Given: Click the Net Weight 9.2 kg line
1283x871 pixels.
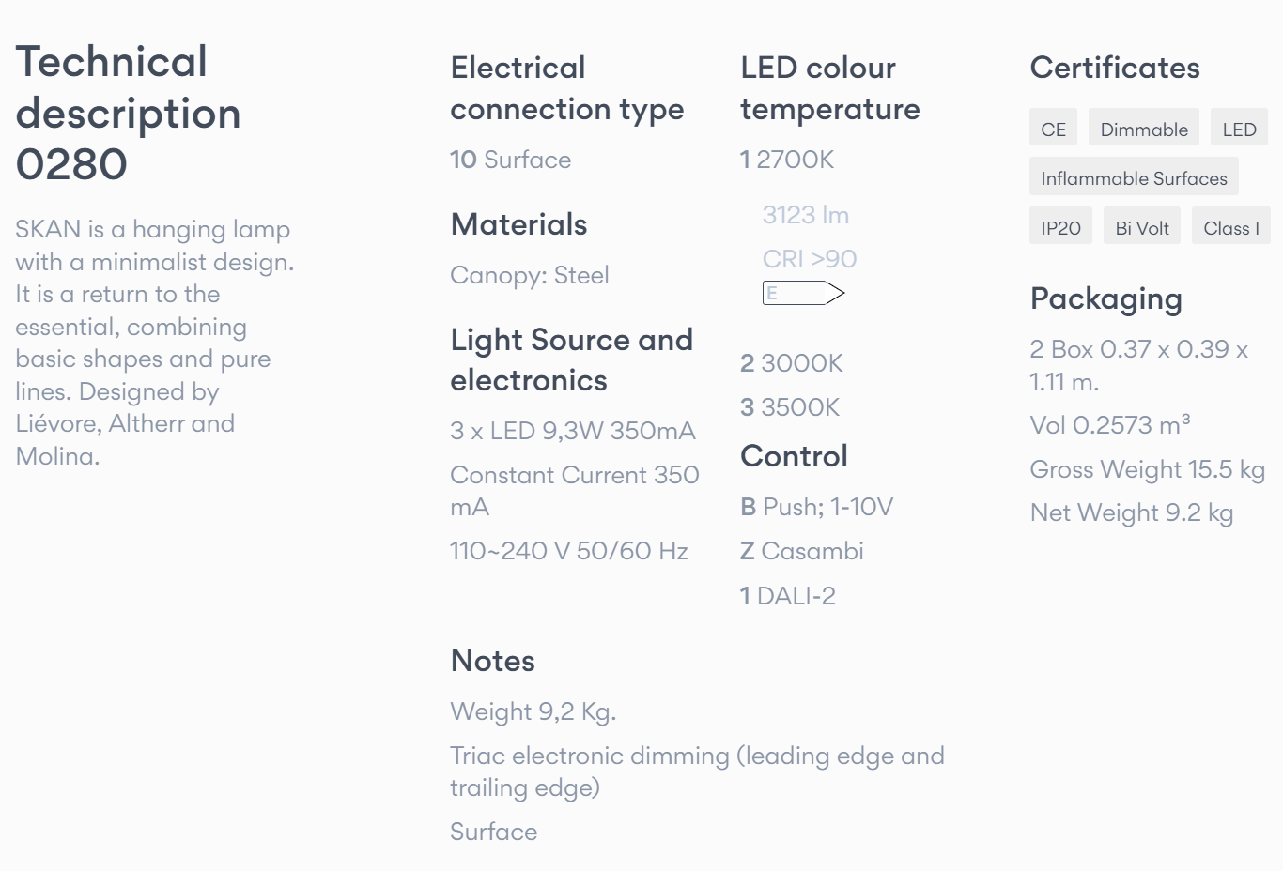Looking at the screenshot, I should tap(1131, 512).
